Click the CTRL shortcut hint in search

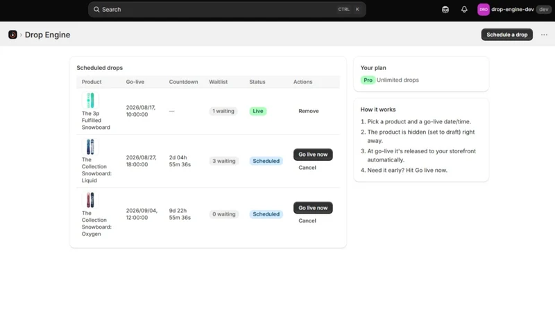(343, 10)
